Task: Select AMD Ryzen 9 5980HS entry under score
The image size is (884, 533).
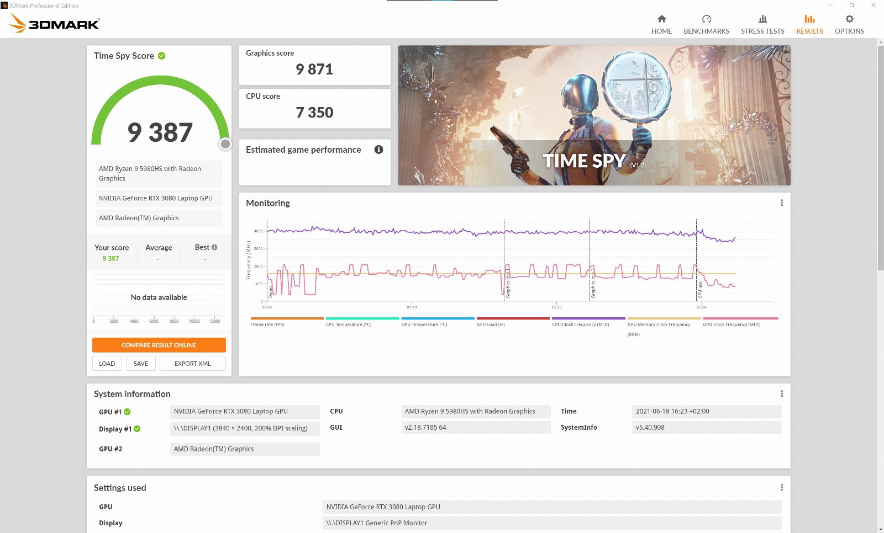Action: point(159,173)
